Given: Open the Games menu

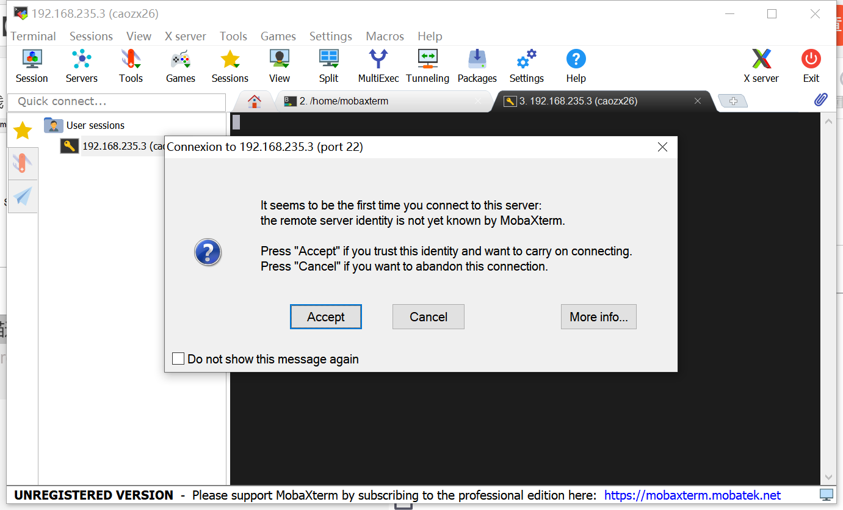Looking at the screenshot, I should [278, 36].
